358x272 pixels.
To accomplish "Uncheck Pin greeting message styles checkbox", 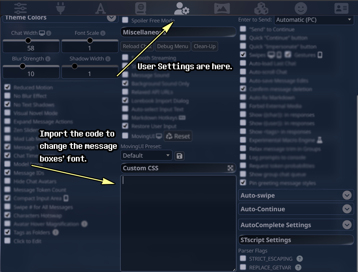I will 243,182.
